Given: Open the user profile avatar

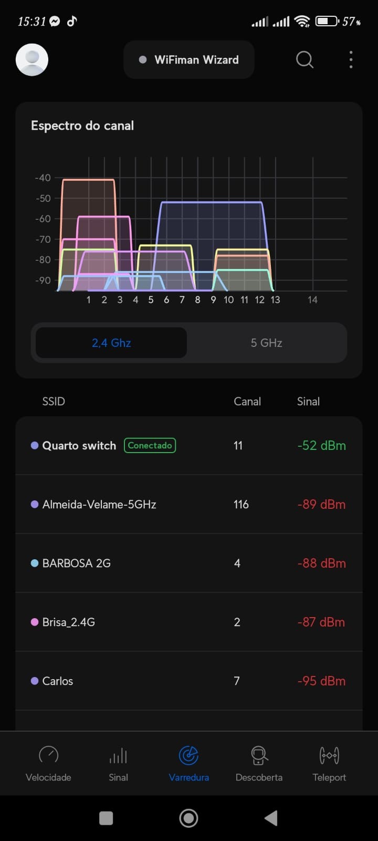Looking at the screenshot, I should click(32, 60).
